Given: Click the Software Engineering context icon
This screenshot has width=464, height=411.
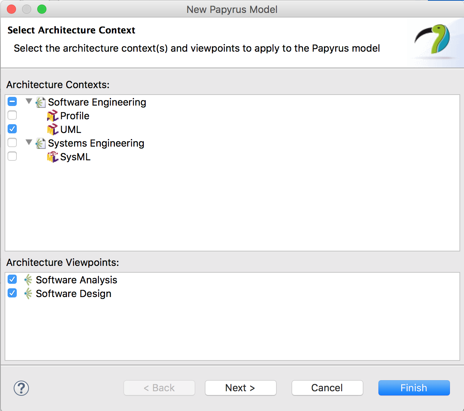Looking at the screenshot, I should (40, 102).
